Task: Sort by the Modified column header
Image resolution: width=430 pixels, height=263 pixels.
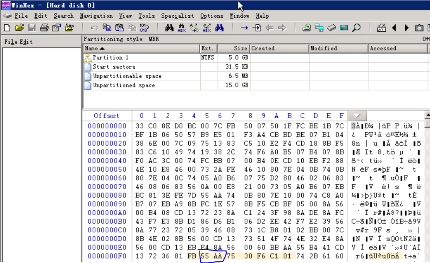Action: click(x=339, y=48)
